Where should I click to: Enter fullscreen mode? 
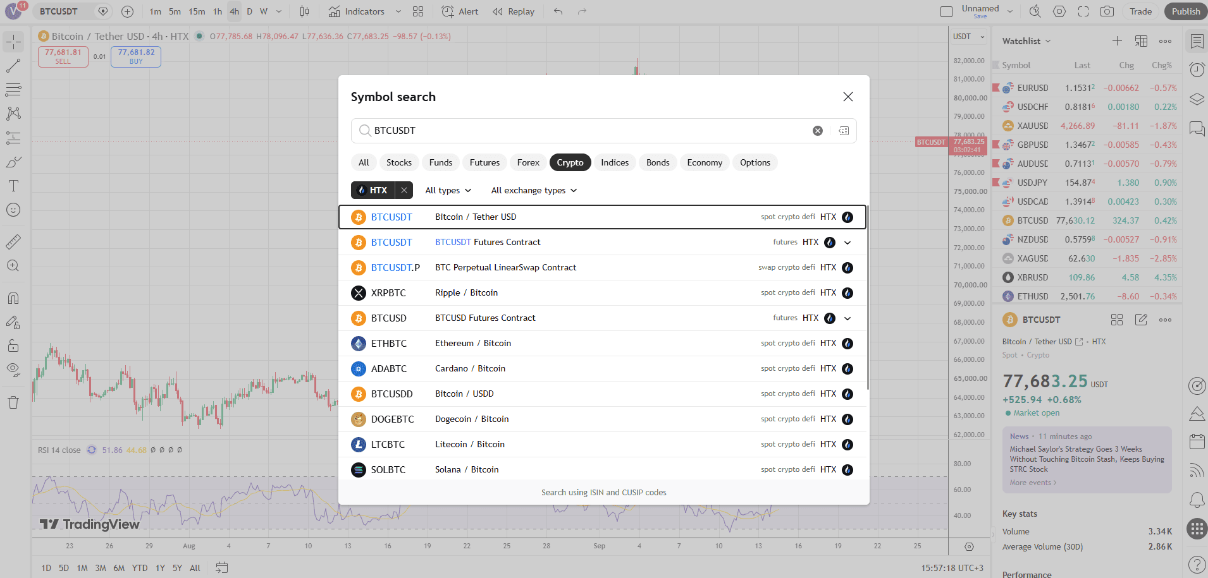coord(1083,11)
